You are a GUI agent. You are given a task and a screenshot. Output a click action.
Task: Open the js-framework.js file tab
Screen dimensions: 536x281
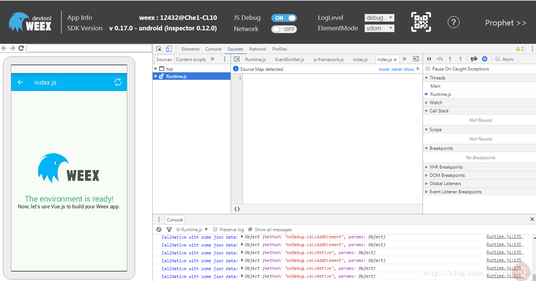(329, 60)
